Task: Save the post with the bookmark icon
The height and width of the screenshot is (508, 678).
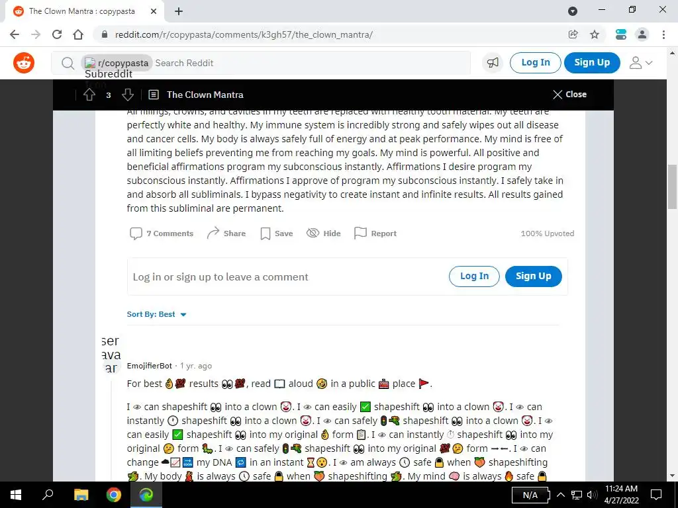Action: click(x=277, y=233)
